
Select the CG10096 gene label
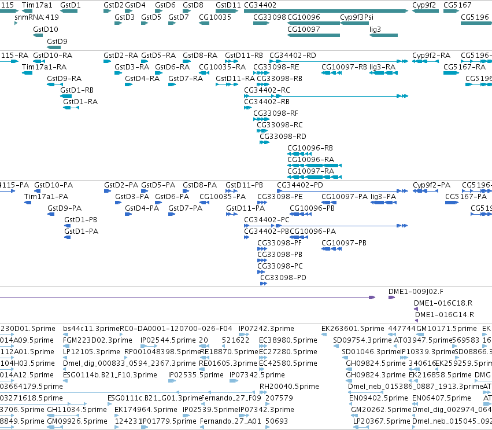304,17
